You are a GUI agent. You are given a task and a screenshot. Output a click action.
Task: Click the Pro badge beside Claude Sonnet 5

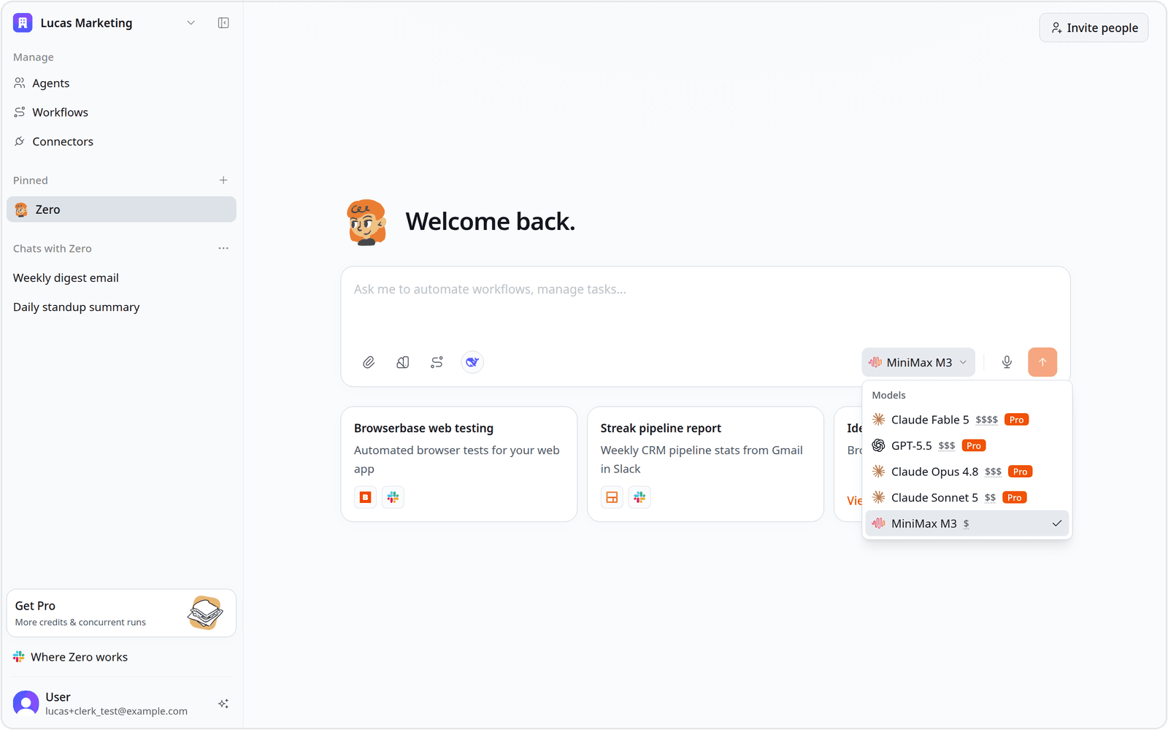[1014, 498]
